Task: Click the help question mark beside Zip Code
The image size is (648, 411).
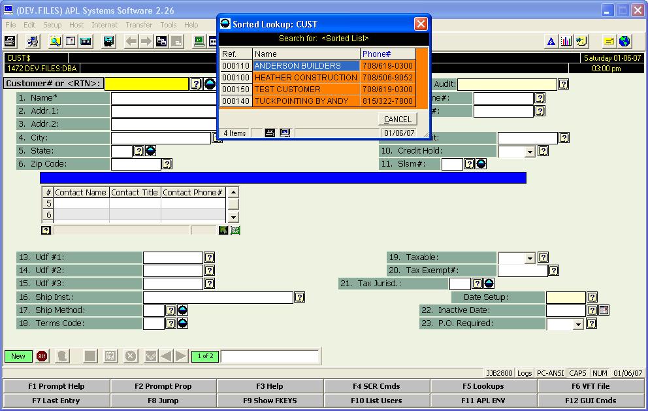Action: click(167, 164)
